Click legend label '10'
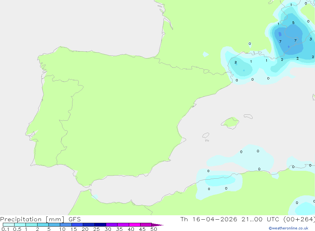 coord(62,229)
